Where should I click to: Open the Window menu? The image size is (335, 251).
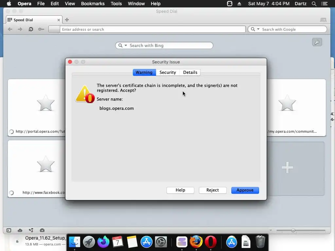point(136,4)
